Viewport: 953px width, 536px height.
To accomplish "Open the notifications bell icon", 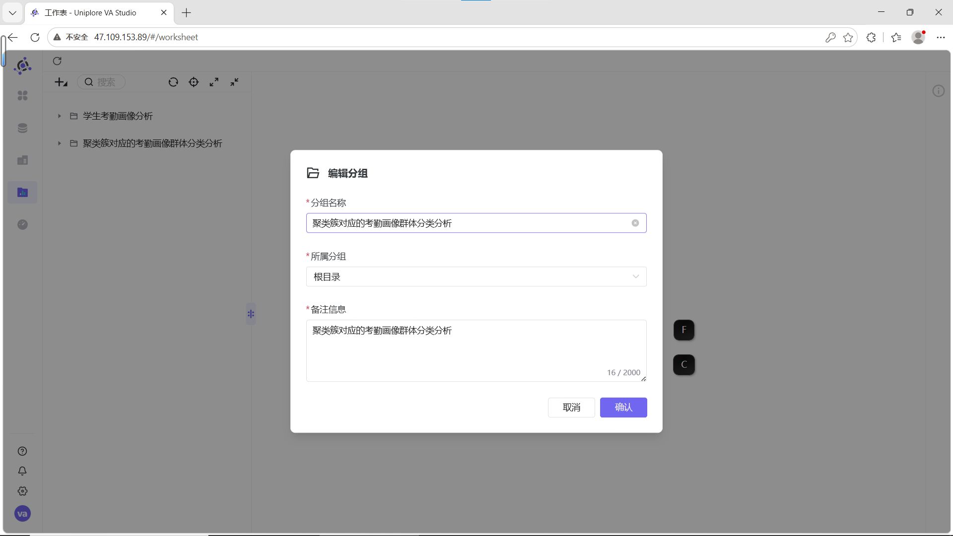I will [x=22, y=471].
